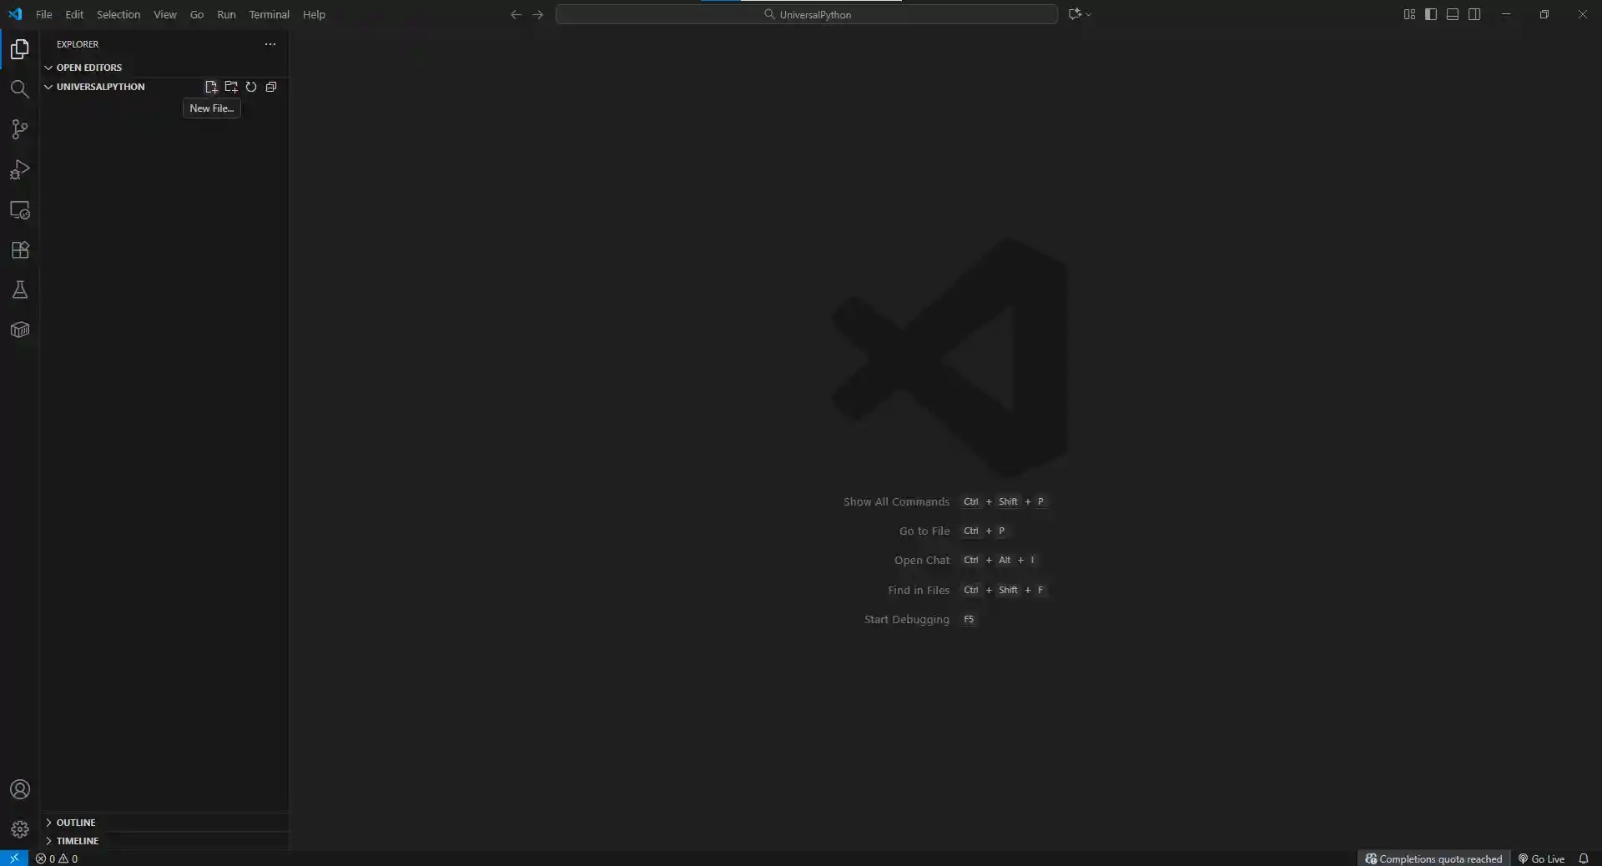Image resolution: width=1602 pixels, height=866 pixels.
Task: Open the Testing panel from activity bar
Action: tap(20, 290)
